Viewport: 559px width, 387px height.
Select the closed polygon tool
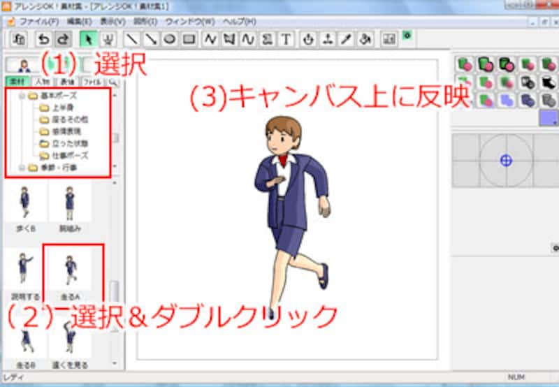[229, 39]
